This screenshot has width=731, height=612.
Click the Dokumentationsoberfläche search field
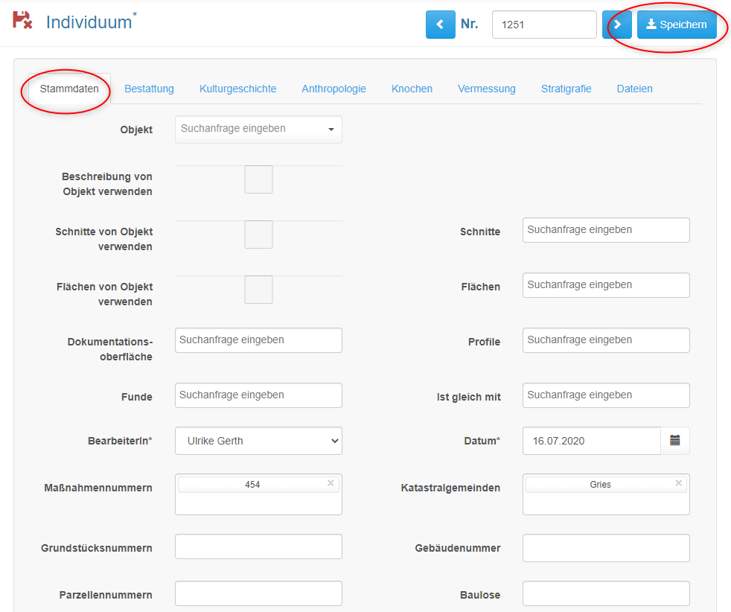click(x=258, y=340)
